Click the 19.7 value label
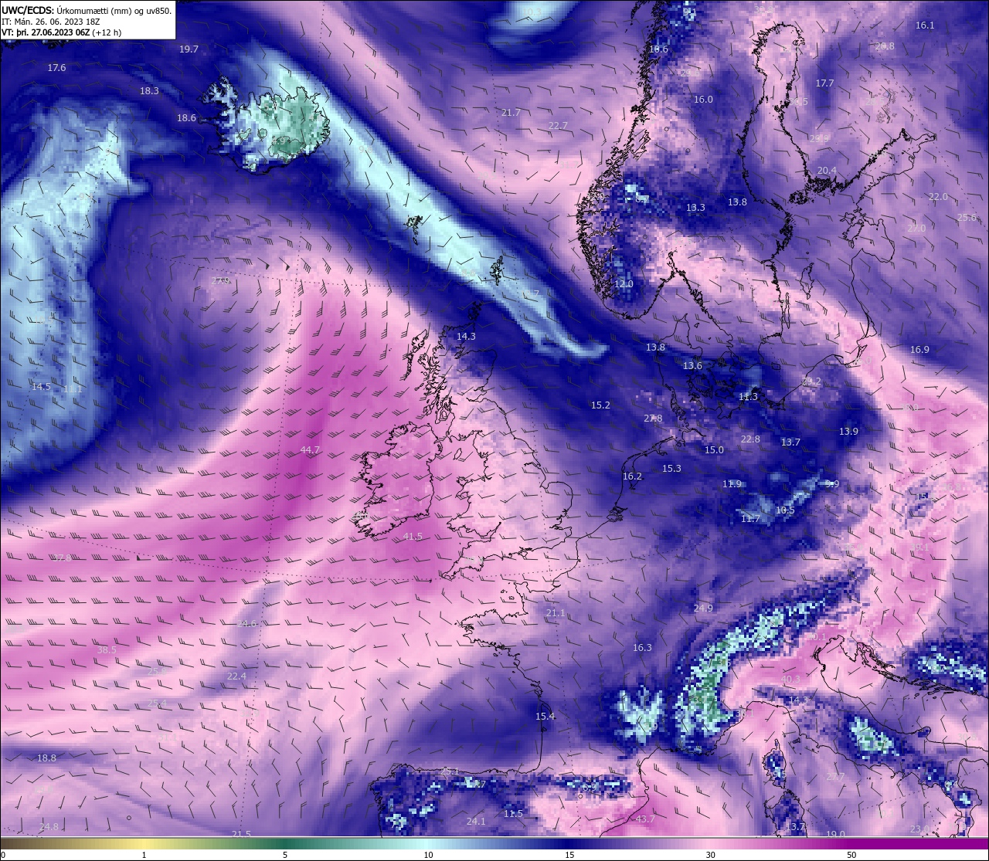 pos(189,49)
